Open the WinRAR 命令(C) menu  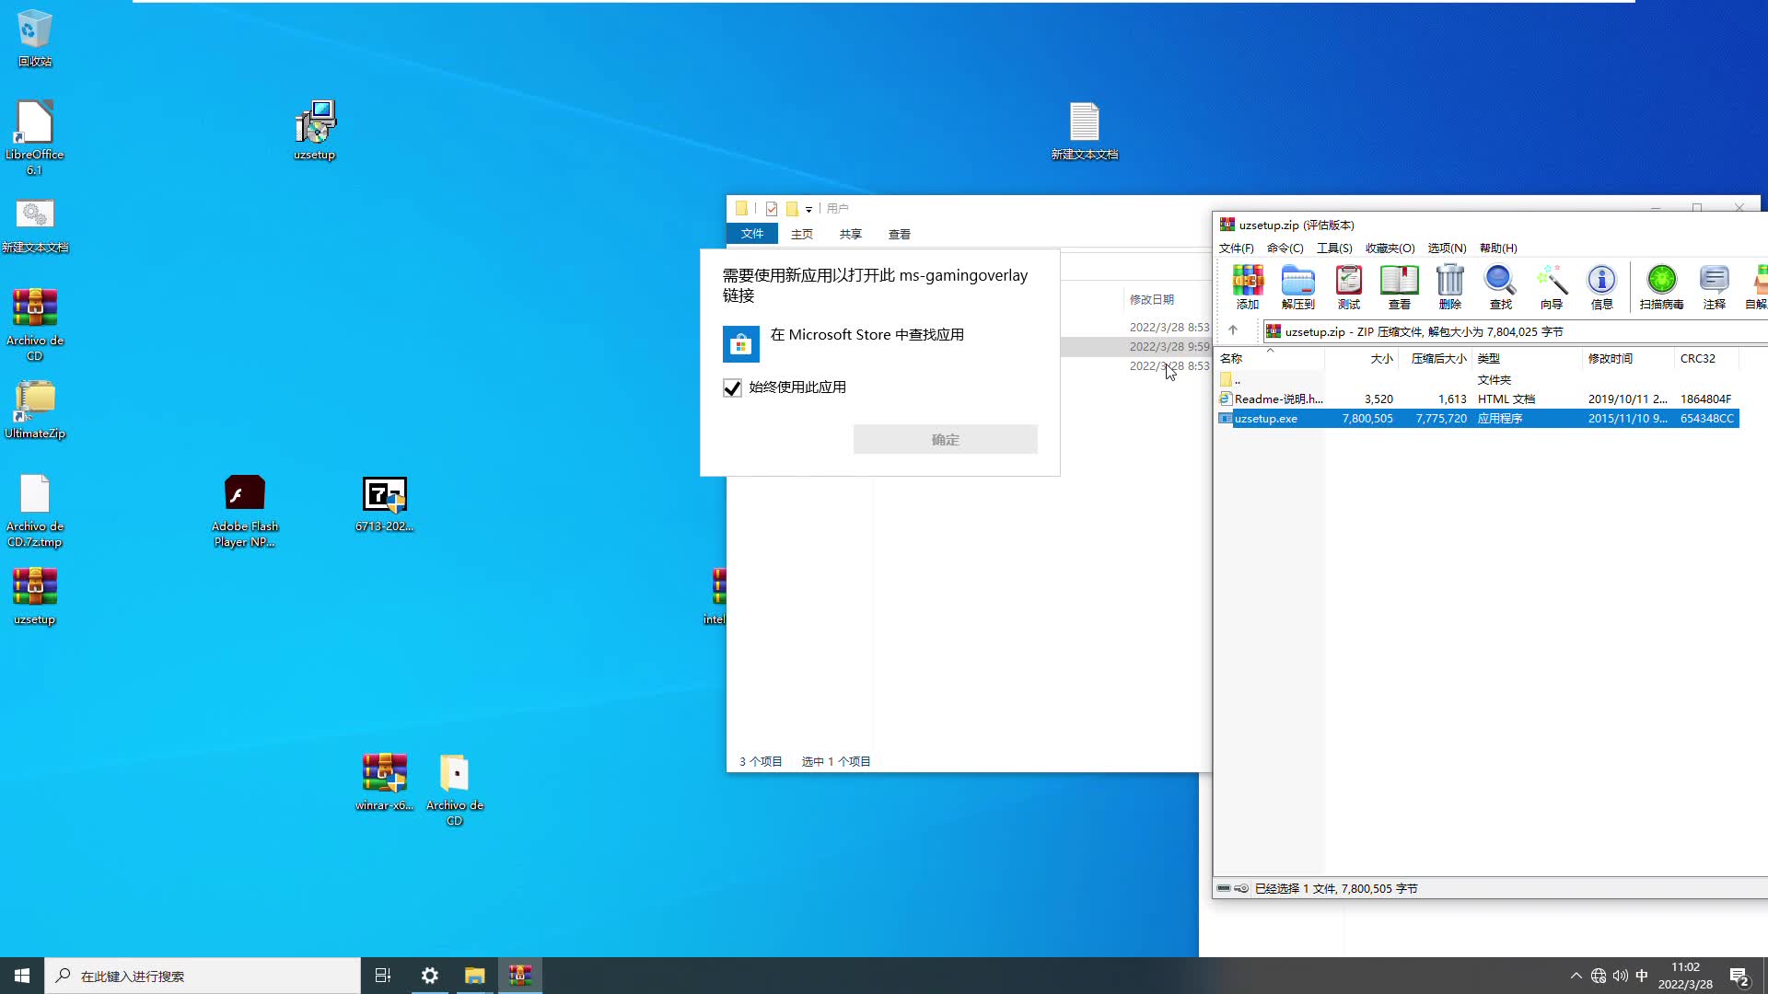coord(1285,248)
